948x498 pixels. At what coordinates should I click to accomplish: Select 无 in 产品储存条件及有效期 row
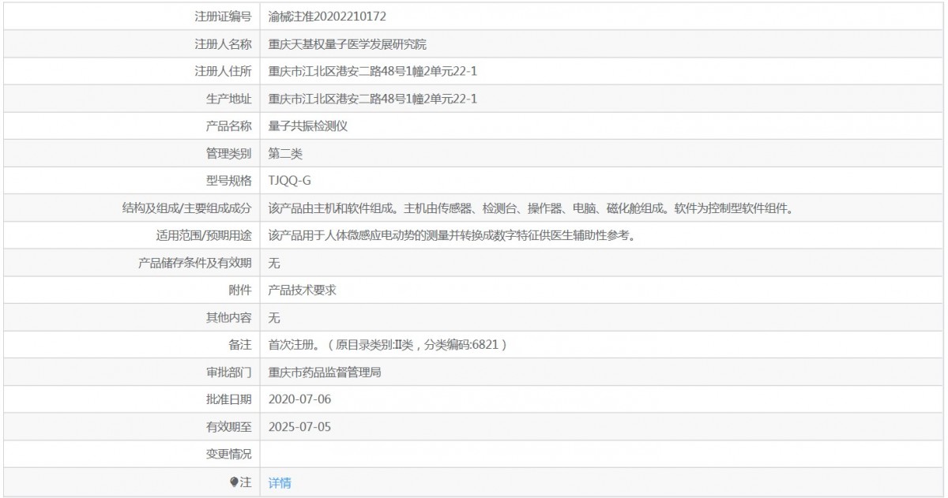[274, 263]
